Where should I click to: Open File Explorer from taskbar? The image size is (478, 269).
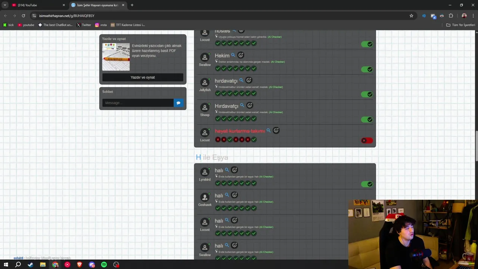point(43,265)
